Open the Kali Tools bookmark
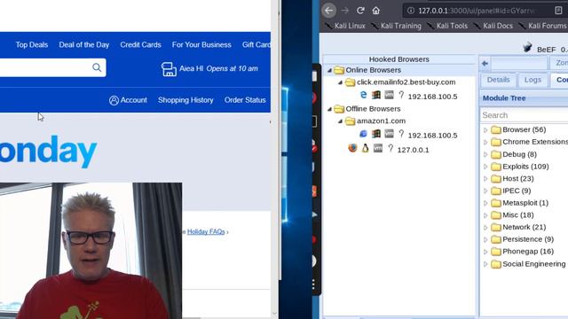The width and height of the screenshot is (568, 319). point(447,26)
